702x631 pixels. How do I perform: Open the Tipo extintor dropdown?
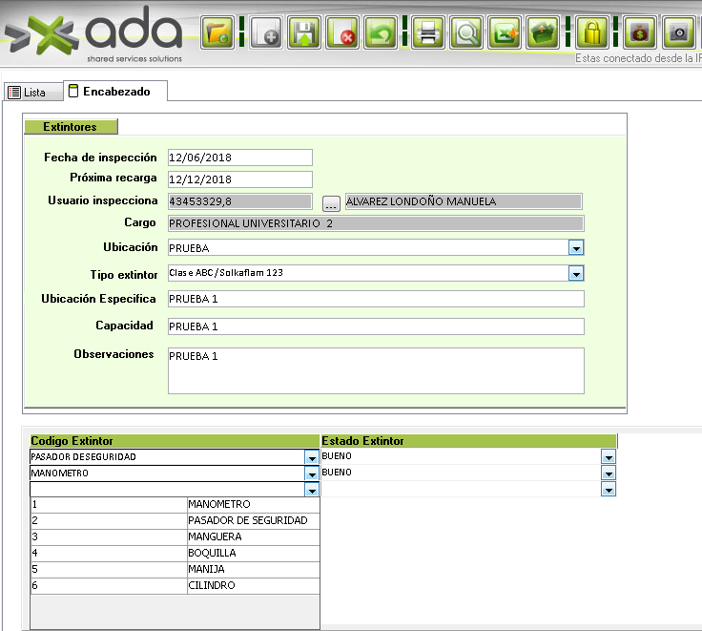pos(575,274)
